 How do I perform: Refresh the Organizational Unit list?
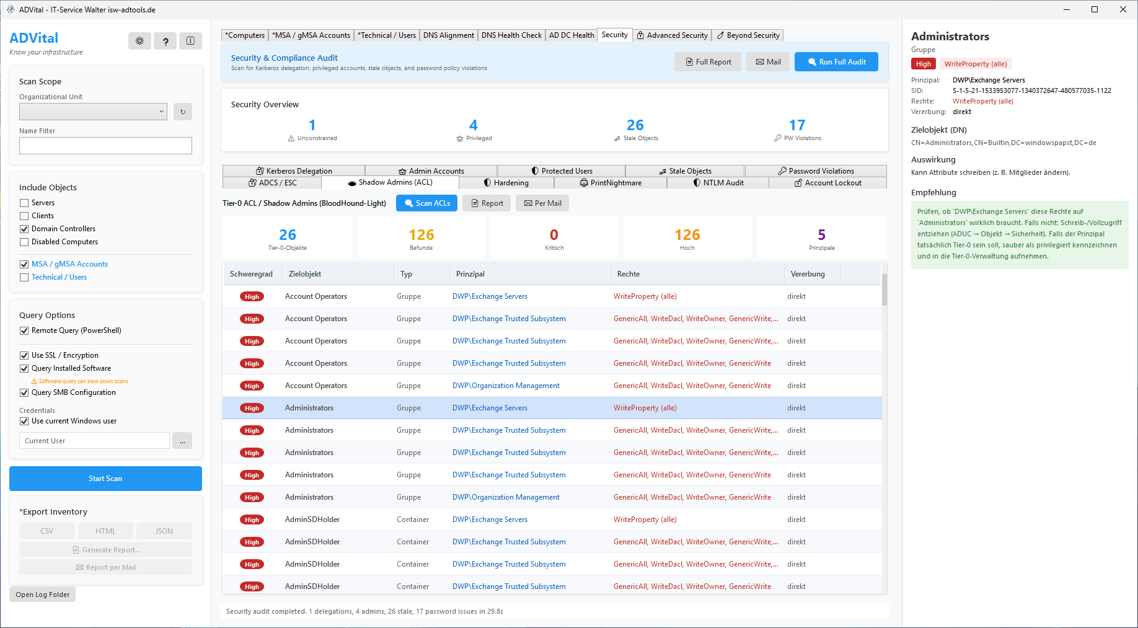click(182, 112)
